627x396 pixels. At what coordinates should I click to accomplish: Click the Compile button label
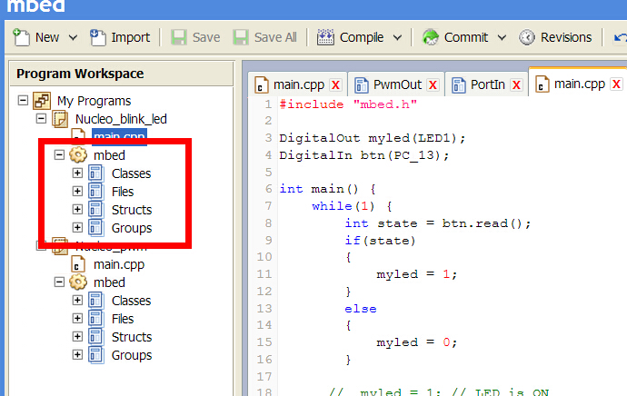362,37
